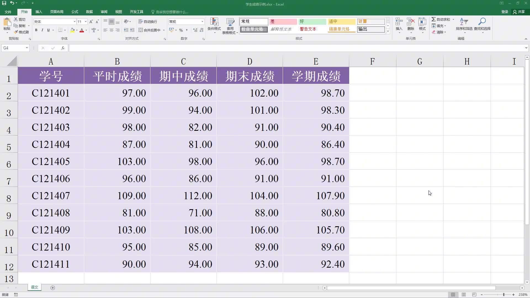The image size is (530, 298).
Task: Click the new sheet plus button
Action: click(x=53, y=288)
